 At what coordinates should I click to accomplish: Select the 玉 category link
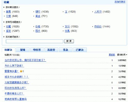pyautogui.click(x=66, y=12)
